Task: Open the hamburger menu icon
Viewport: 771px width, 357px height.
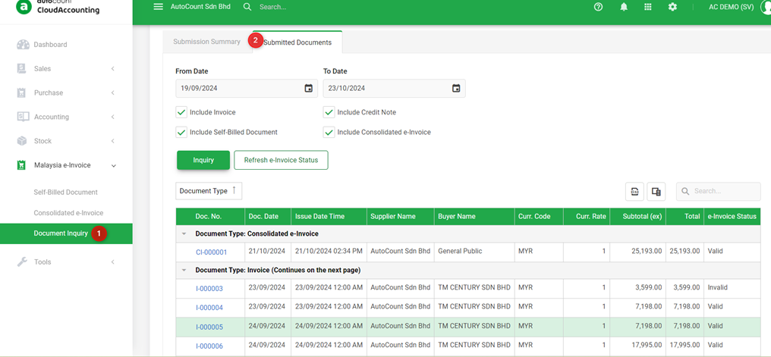Action: click(x=159, y=7)
